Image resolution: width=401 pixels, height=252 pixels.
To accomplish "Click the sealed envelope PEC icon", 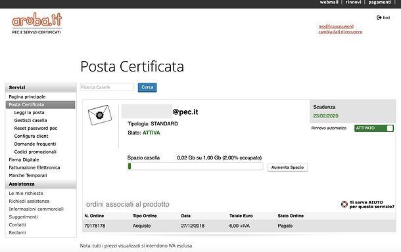I will (x=100, y=115).
